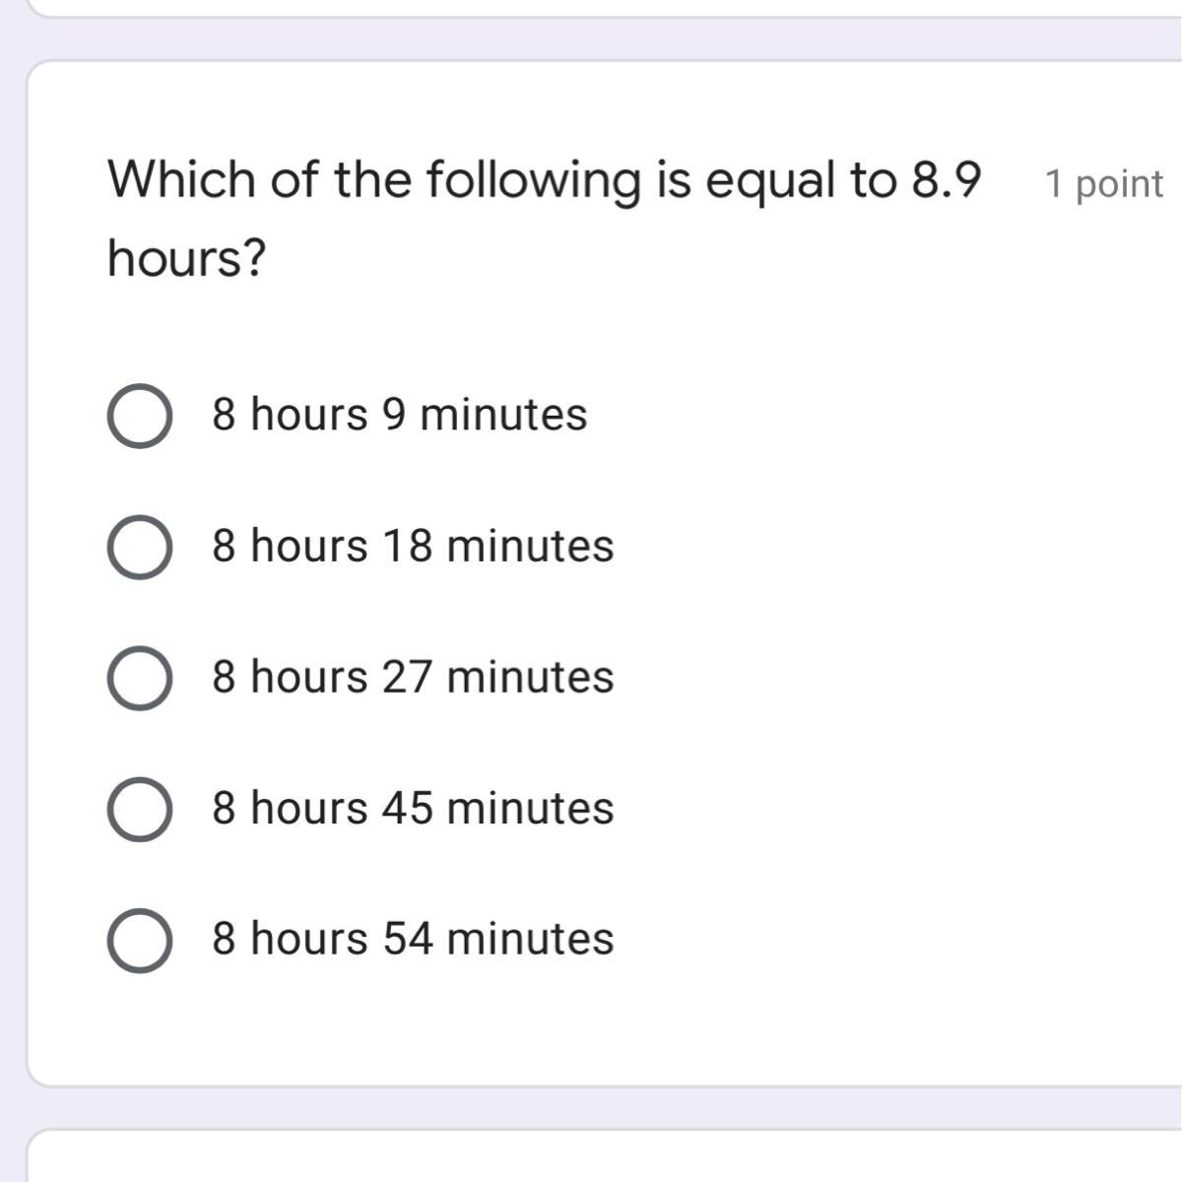Viewport: 1182px width, 1182px height.
Task: Pick the "8 hours 45 minutes" radio button
Action: [140, 809]
